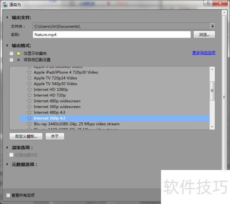Favorite the Apple TV 720p24 Video star
230x204 pixels.
coord(29,78)
